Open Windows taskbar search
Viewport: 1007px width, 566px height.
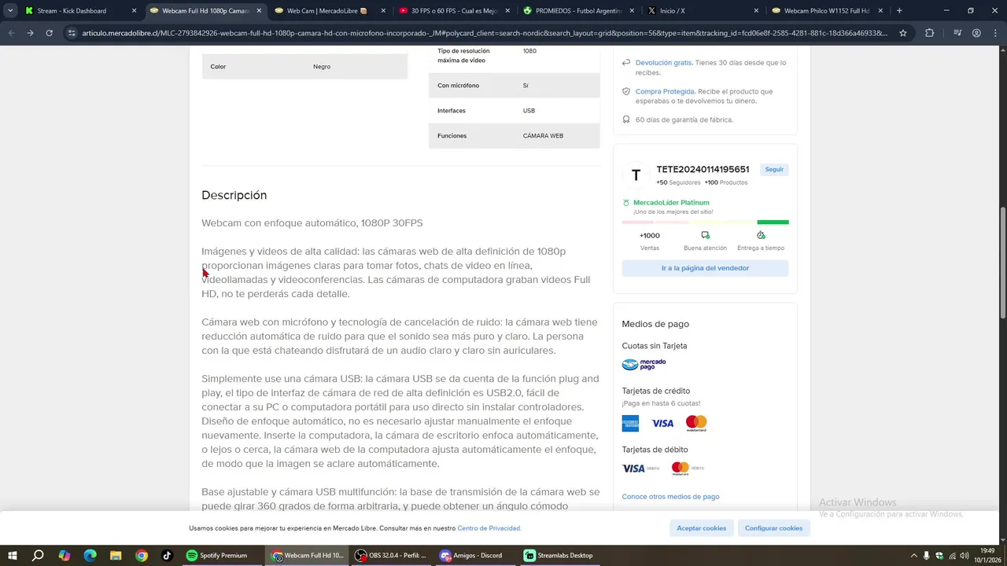coord(38,555)
